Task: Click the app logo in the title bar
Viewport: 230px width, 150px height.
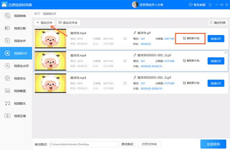Action: coord(4,5)
